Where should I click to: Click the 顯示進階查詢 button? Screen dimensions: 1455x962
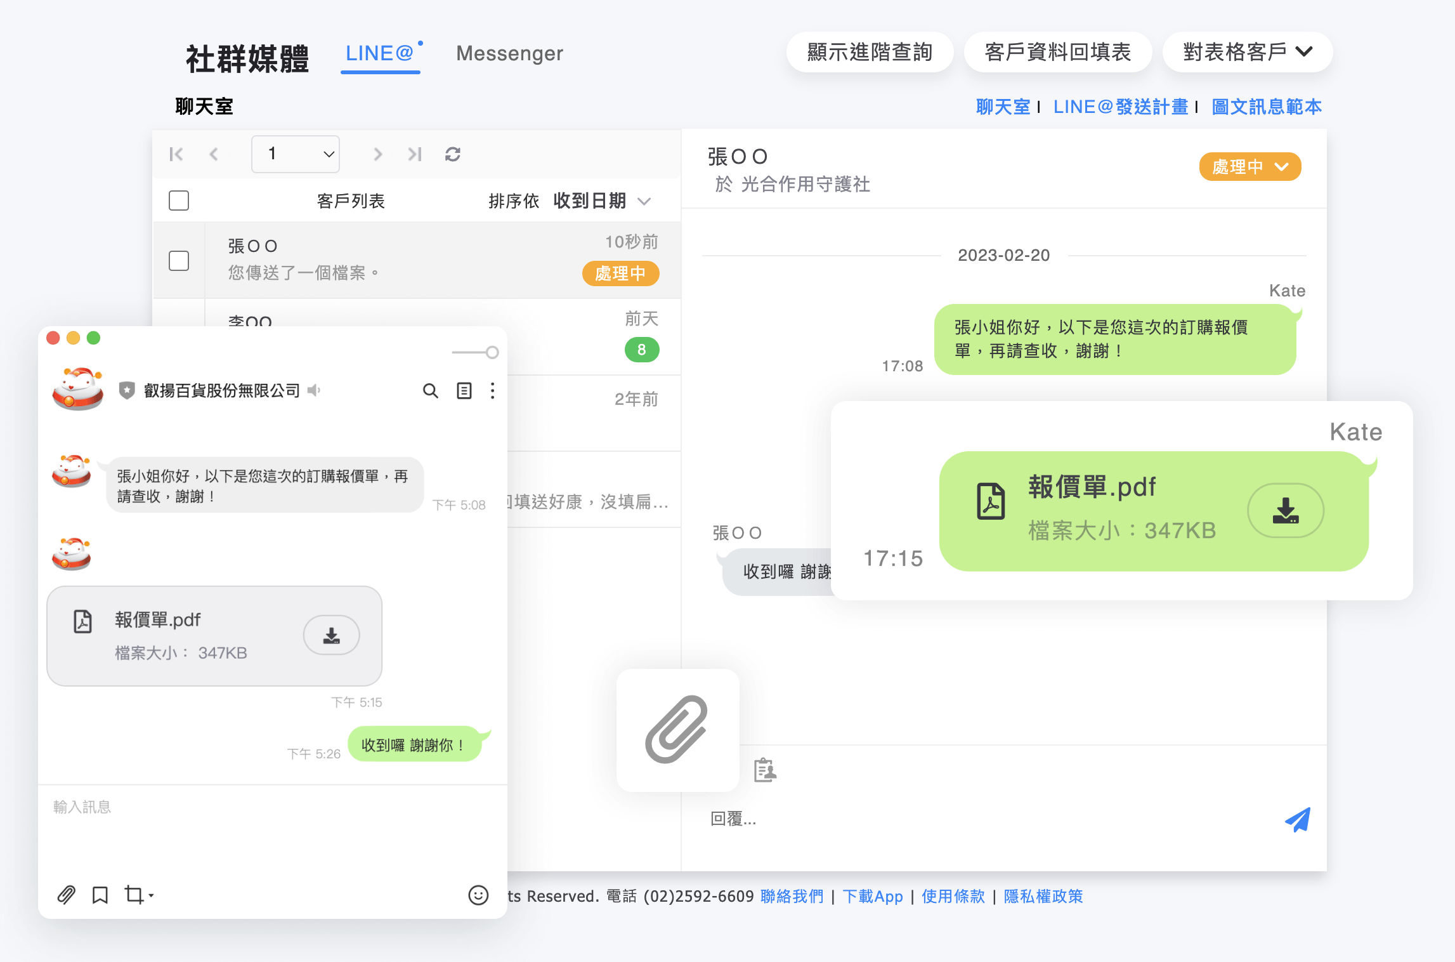point(869,52)
